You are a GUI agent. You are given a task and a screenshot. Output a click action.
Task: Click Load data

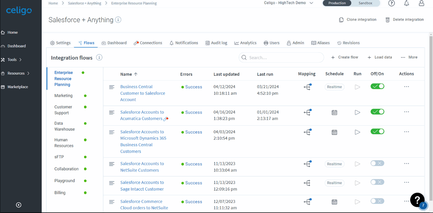point(380,57)
